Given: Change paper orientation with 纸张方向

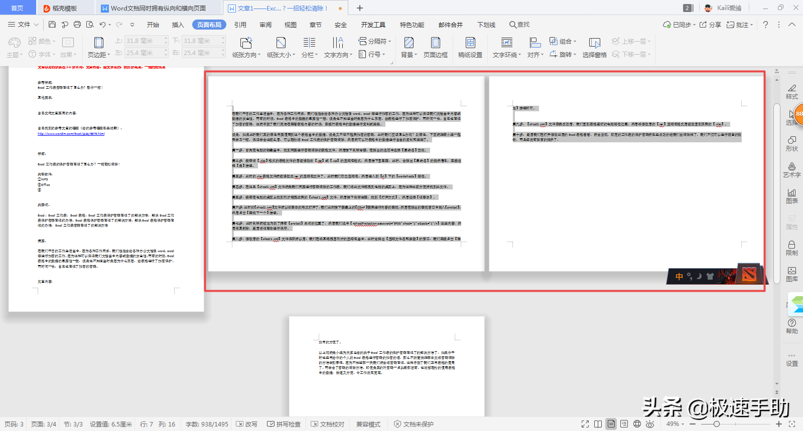Looking at the screenshot, I should (x=246, y=48).
